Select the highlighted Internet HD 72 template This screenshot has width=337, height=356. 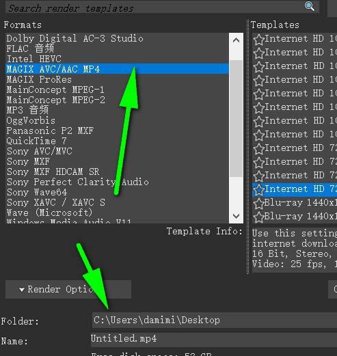[295, 190]
